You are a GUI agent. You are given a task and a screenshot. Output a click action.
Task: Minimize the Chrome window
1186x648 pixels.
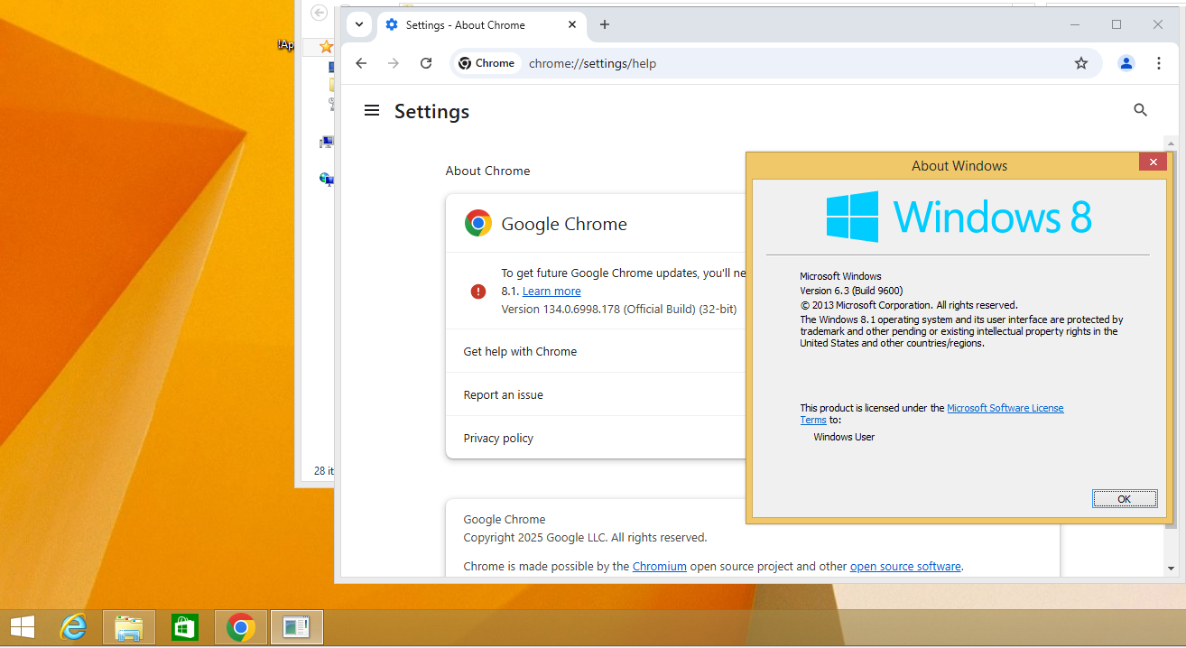[x=1075, y=24]
